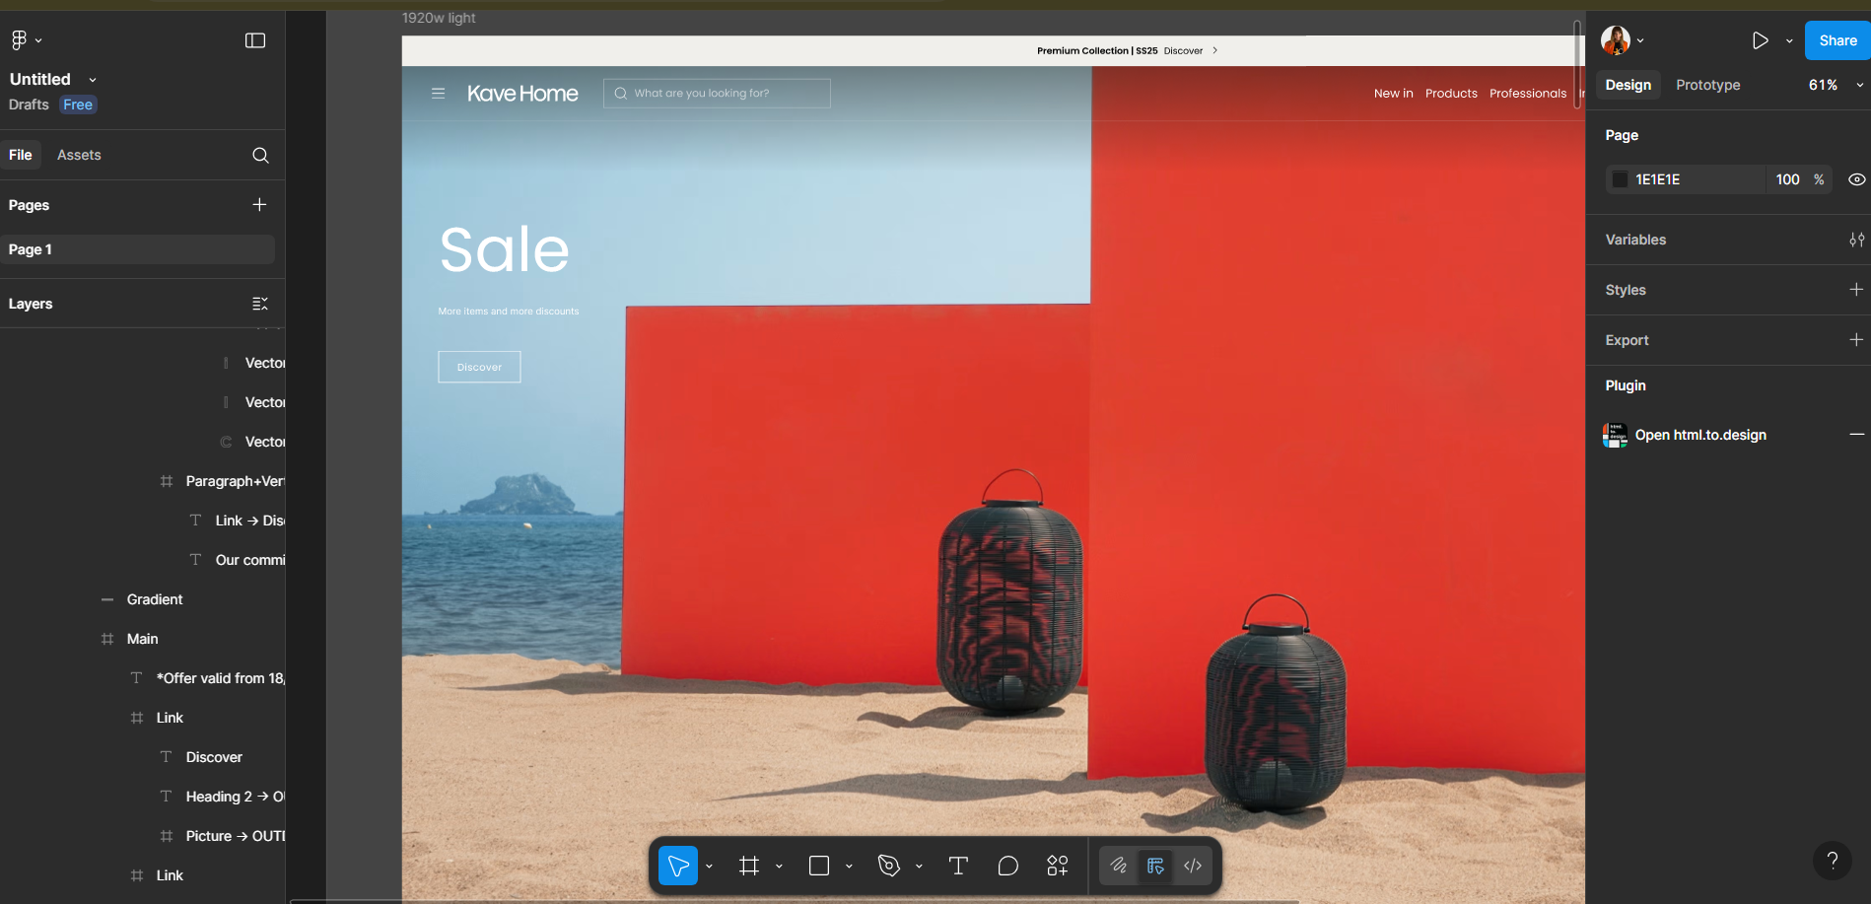Toggle page background visibility with the eye icon
1871x904 pixels.
pyautogui.click(x=1857, y=178)
